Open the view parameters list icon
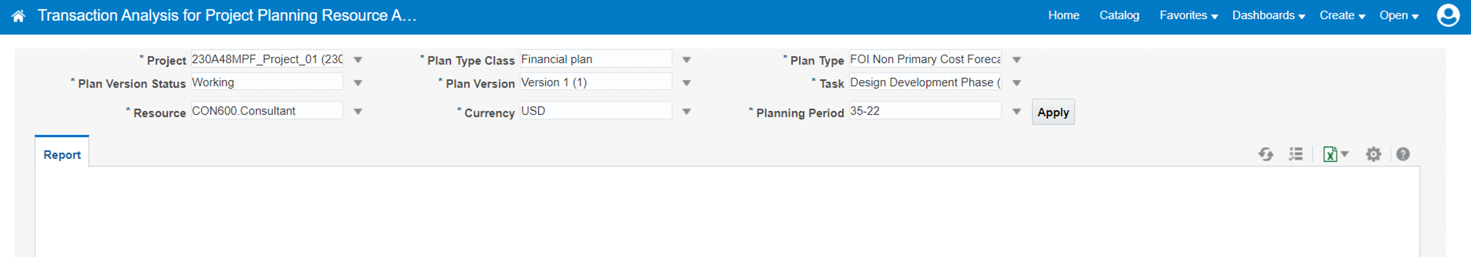 point(1295,154)
